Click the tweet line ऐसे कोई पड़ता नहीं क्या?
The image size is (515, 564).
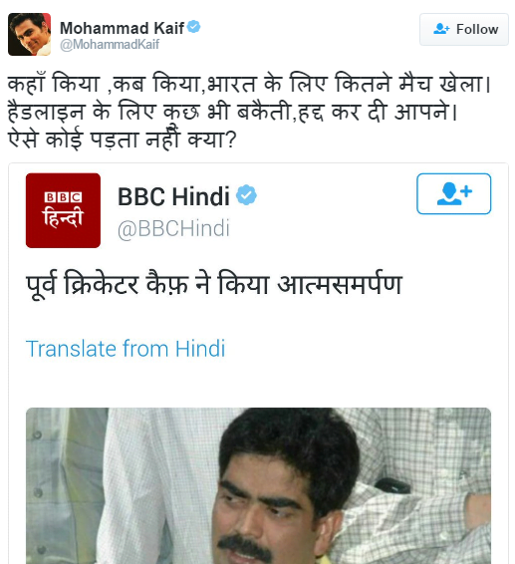[x=122, y=139]
